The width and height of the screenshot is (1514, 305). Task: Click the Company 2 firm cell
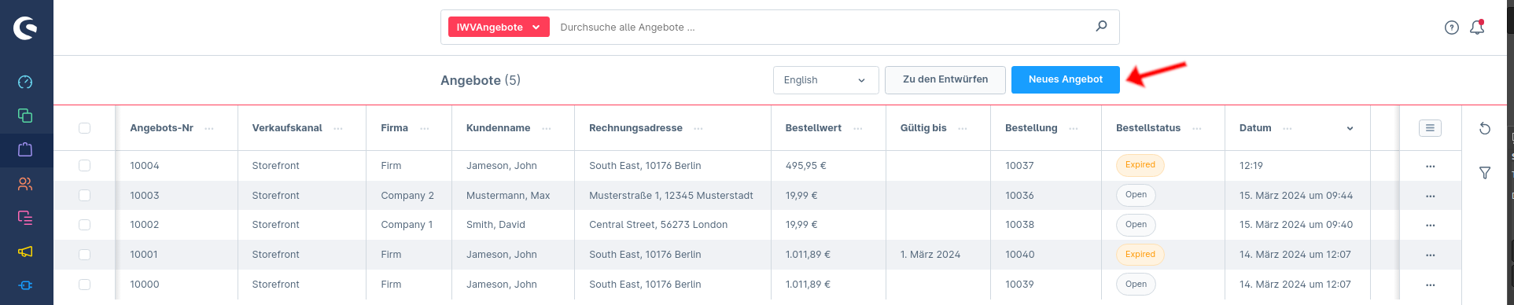click(407, 196)
